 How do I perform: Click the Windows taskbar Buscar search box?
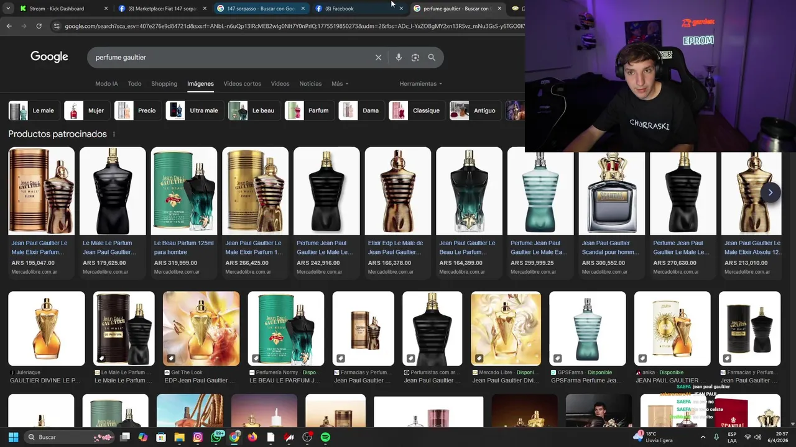pyautogui.click(x=68, y=437)
